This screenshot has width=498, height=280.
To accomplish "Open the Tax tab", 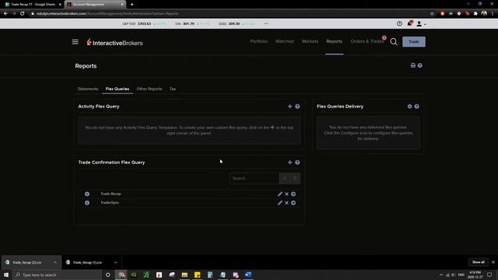I will 173,89.
